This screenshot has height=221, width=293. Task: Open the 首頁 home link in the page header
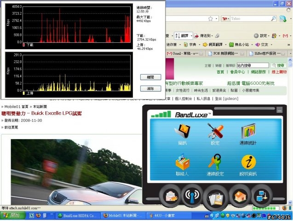click(220, 72)
